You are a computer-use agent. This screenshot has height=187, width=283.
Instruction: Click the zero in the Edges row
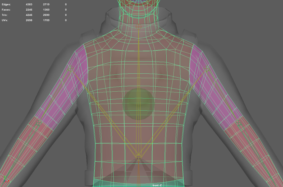66,4
